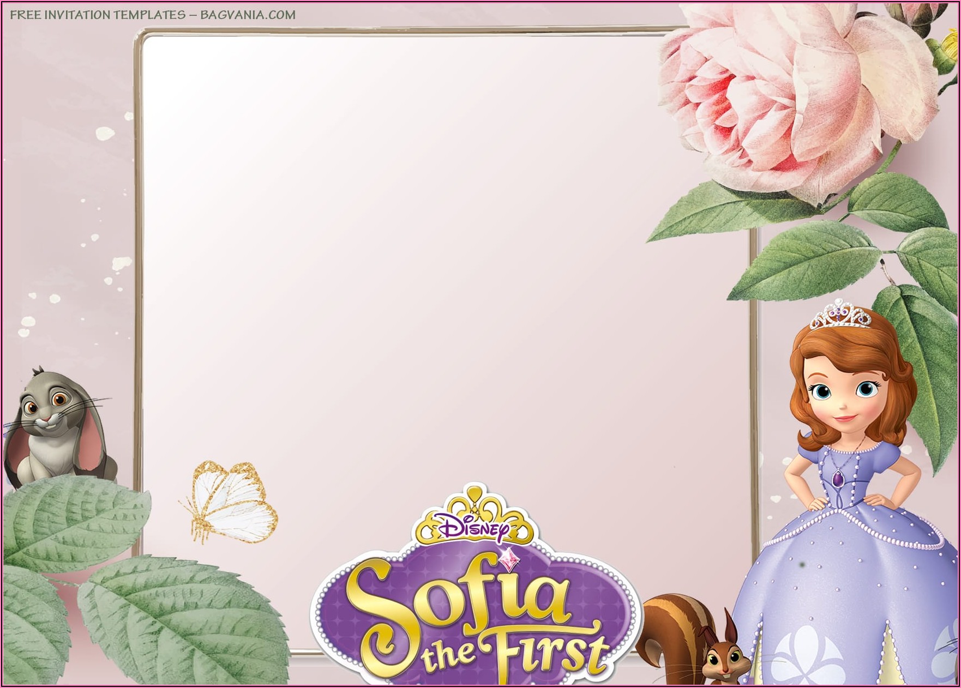Select the large green leaf at bottom left

pos(180,621)
